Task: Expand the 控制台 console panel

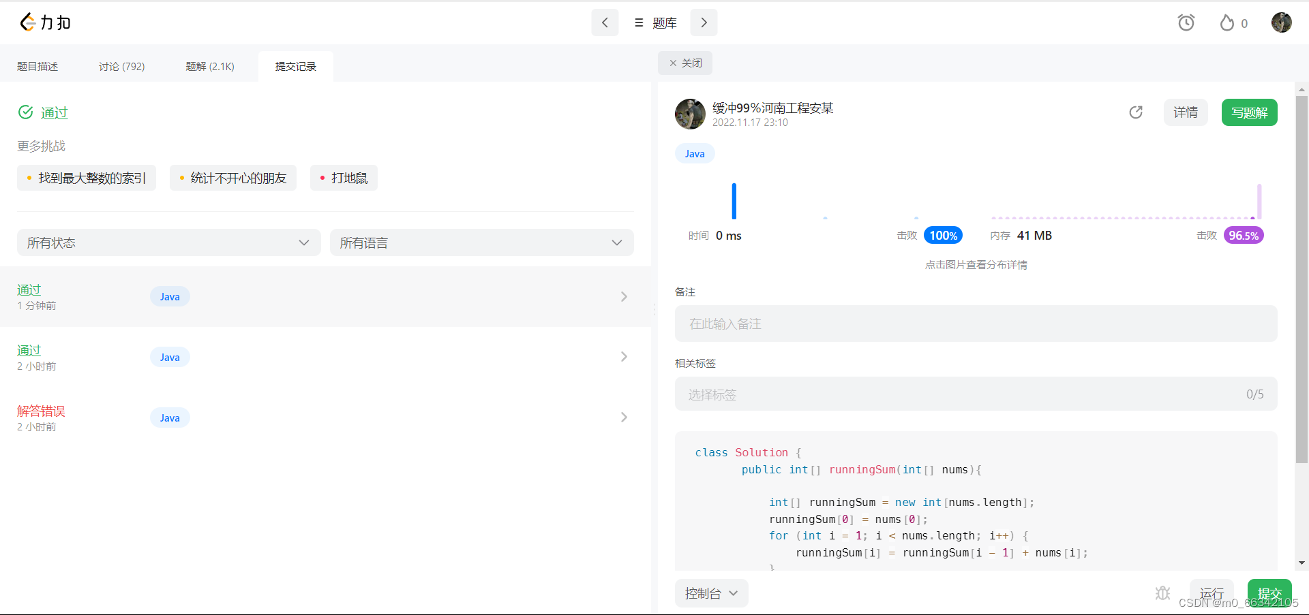Action: coord(711,593)
